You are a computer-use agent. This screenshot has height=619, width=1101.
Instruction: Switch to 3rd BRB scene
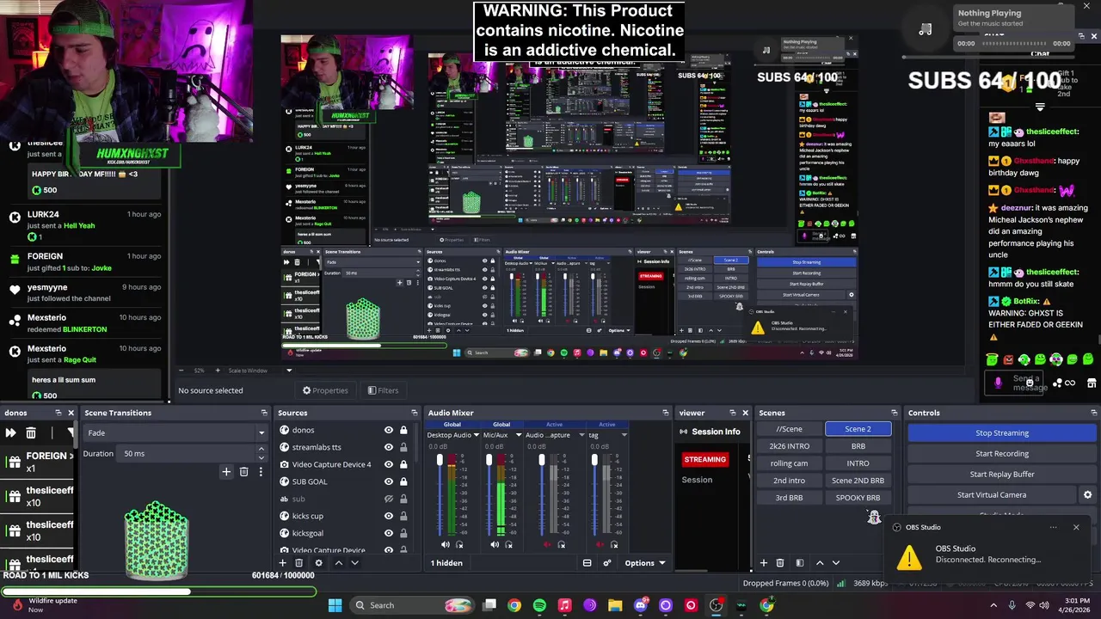789,498
